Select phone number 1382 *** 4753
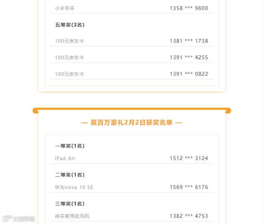This screenshot has height=224, width=264. pyautogui.click(x=189, y=216)
